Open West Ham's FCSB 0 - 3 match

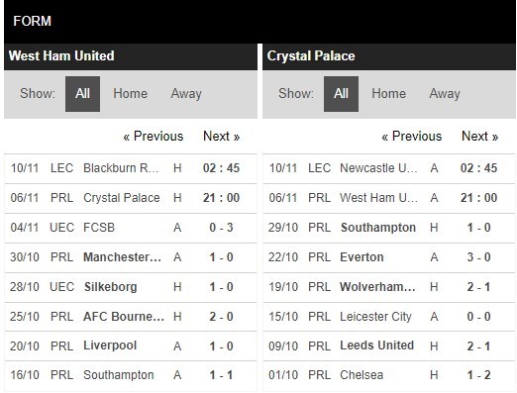pyautogui.click(x=131, y=228)
